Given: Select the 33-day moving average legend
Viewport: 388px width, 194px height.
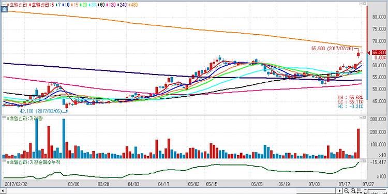Looking at the screenshot, I should point(93,5).
